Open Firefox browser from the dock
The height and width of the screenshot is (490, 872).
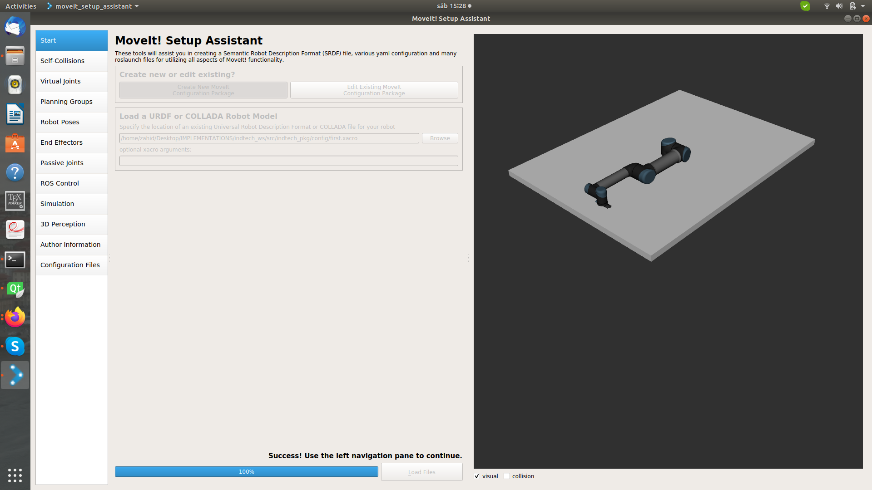pyautogui.click(x=15, y=317)
